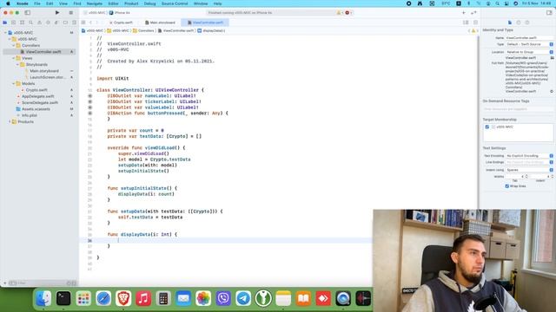Click the yellow warning indicator in activity bar
This screenshot has width=556, height=312.
[x=339, y=13]
